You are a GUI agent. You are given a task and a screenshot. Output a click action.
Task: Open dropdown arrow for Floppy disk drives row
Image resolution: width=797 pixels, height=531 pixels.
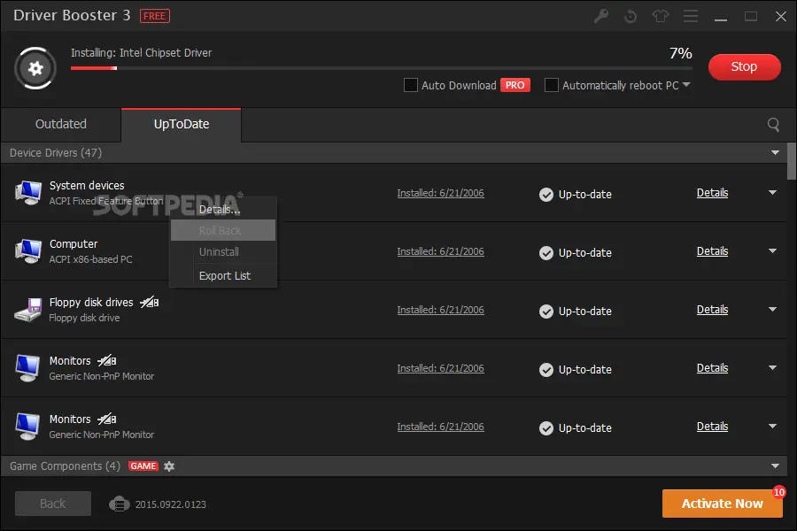point(772,310)
